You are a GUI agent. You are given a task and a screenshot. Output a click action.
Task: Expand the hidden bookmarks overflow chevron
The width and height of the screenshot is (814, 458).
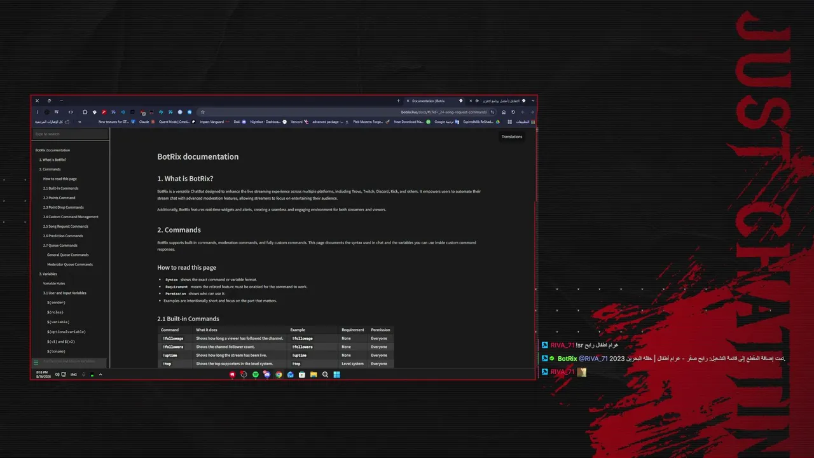tap(79, 121)
